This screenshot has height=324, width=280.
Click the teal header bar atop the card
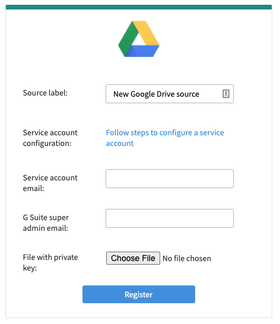(x=139, y=7)
